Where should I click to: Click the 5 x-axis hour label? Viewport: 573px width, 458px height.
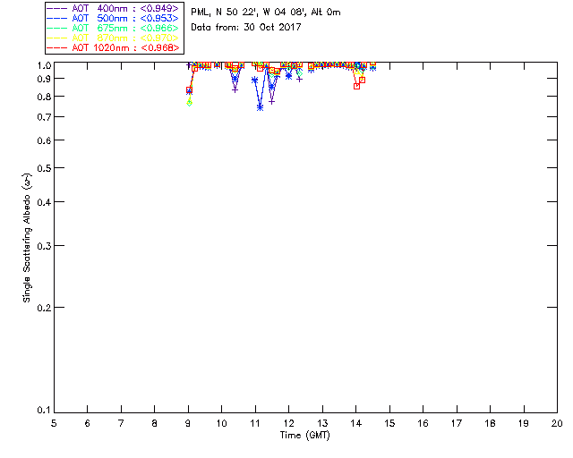54,423
